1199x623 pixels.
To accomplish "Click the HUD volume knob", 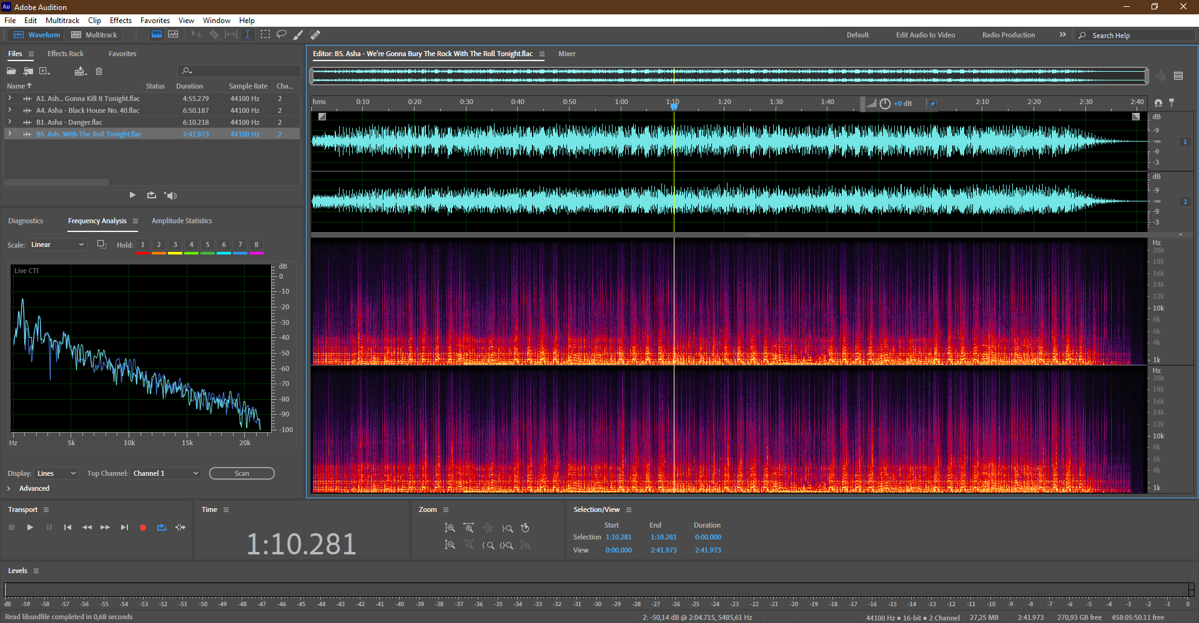I will (x=885, y=104).
